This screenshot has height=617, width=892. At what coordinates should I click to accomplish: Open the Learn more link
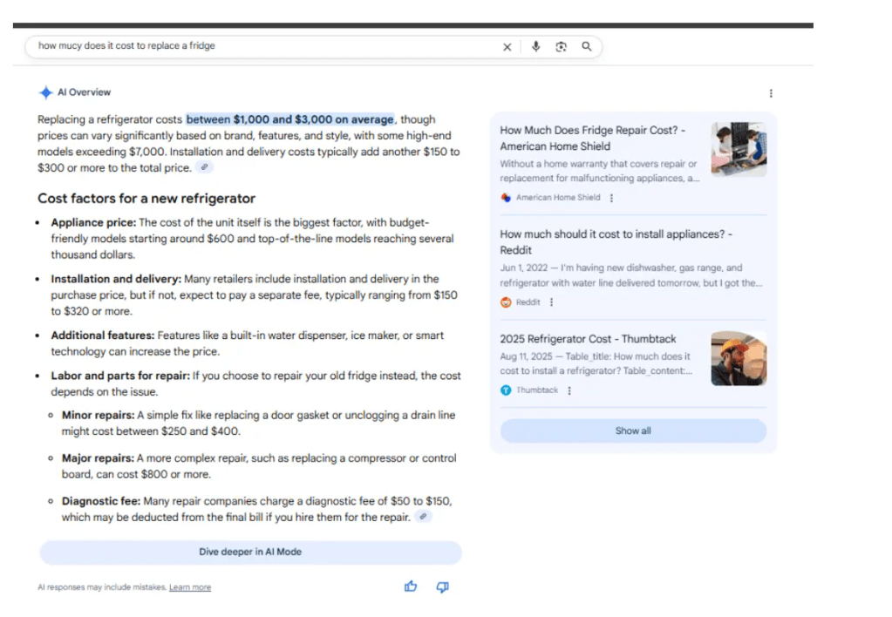pyautogui.click(x=189, y=586)
